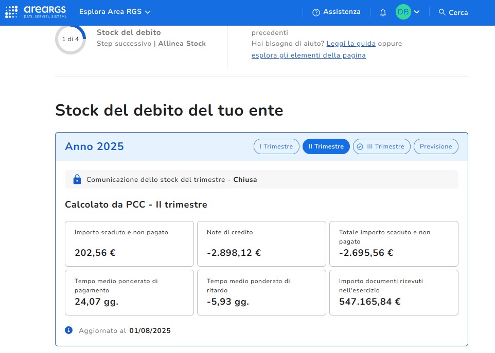Open user menu chevron next to avatar

click(417, 12)
